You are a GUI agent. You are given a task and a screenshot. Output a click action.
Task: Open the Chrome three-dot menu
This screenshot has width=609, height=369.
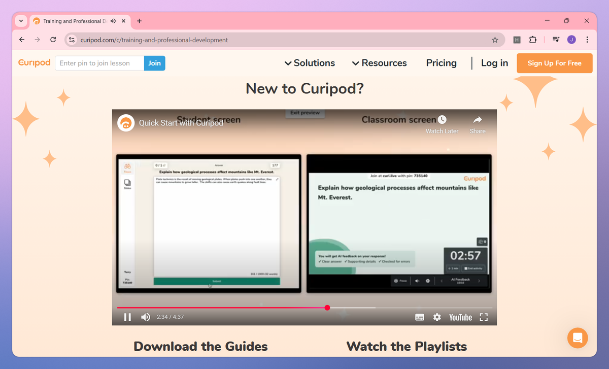pyautogui.click(x=587, y=40)
